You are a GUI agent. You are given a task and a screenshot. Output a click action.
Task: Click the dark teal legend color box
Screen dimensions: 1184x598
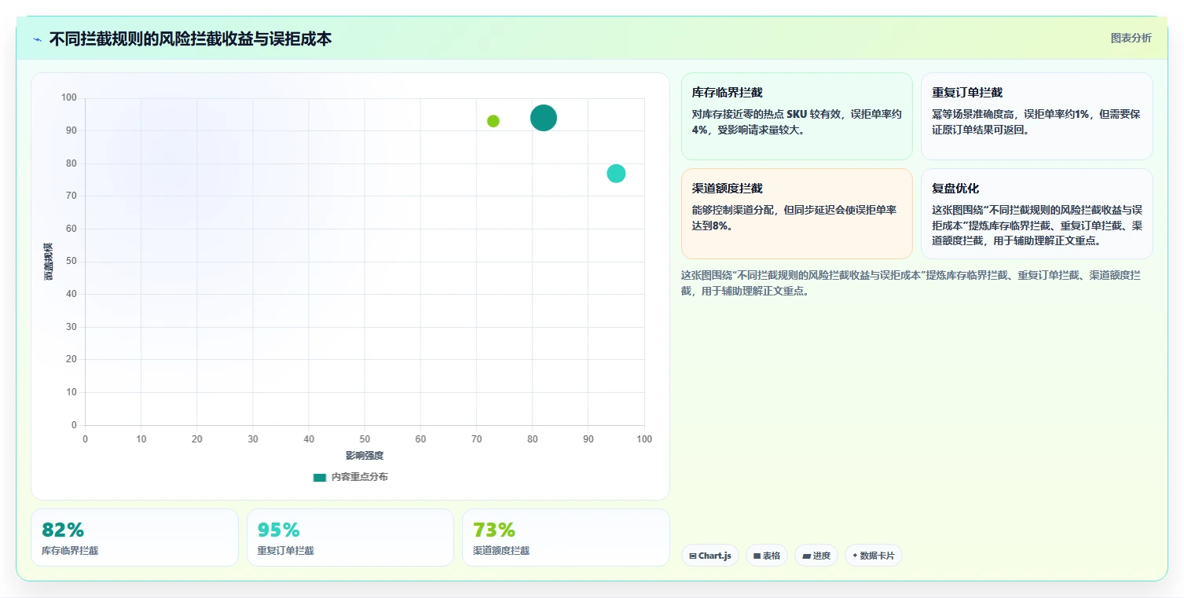(320, 477)
